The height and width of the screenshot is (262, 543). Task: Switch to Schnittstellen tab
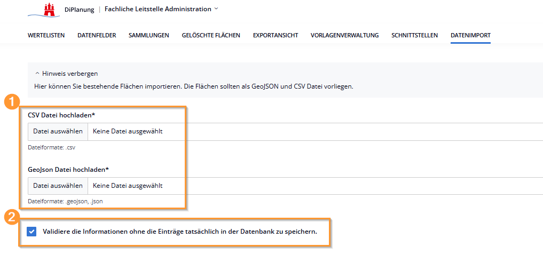point(414,35)
